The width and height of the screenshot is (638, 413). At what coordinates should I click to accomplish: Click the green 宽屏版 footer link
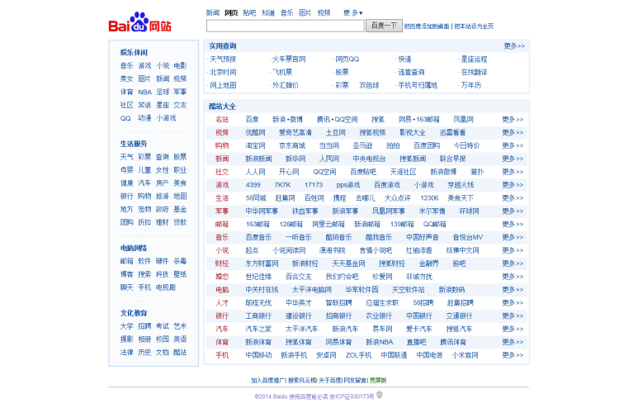378,381
